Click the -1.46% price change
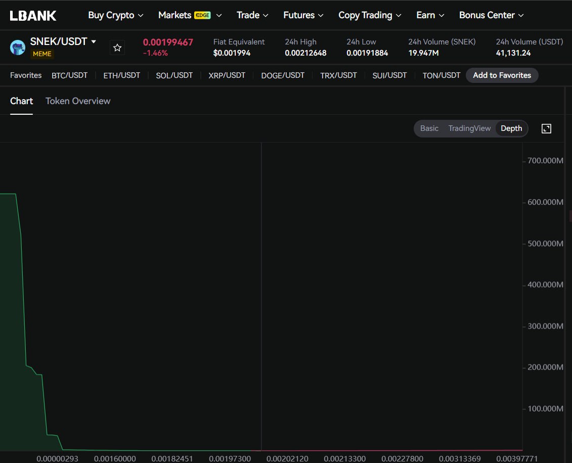Image resolution: width=572 pixels, height=463 pixels. point(155,53)
